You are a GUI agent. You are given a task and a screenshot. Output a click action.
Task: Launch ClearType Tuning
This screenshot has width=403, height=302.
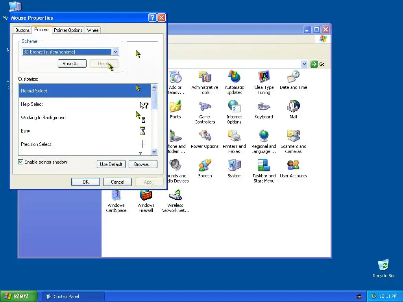[264, 83]
